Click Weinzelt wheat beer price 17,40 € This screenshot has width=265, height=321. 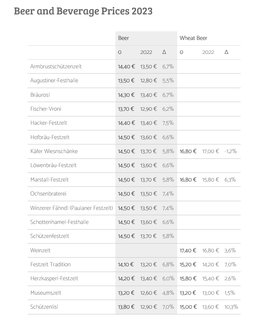pyautogui.click(x=188, y=250)
